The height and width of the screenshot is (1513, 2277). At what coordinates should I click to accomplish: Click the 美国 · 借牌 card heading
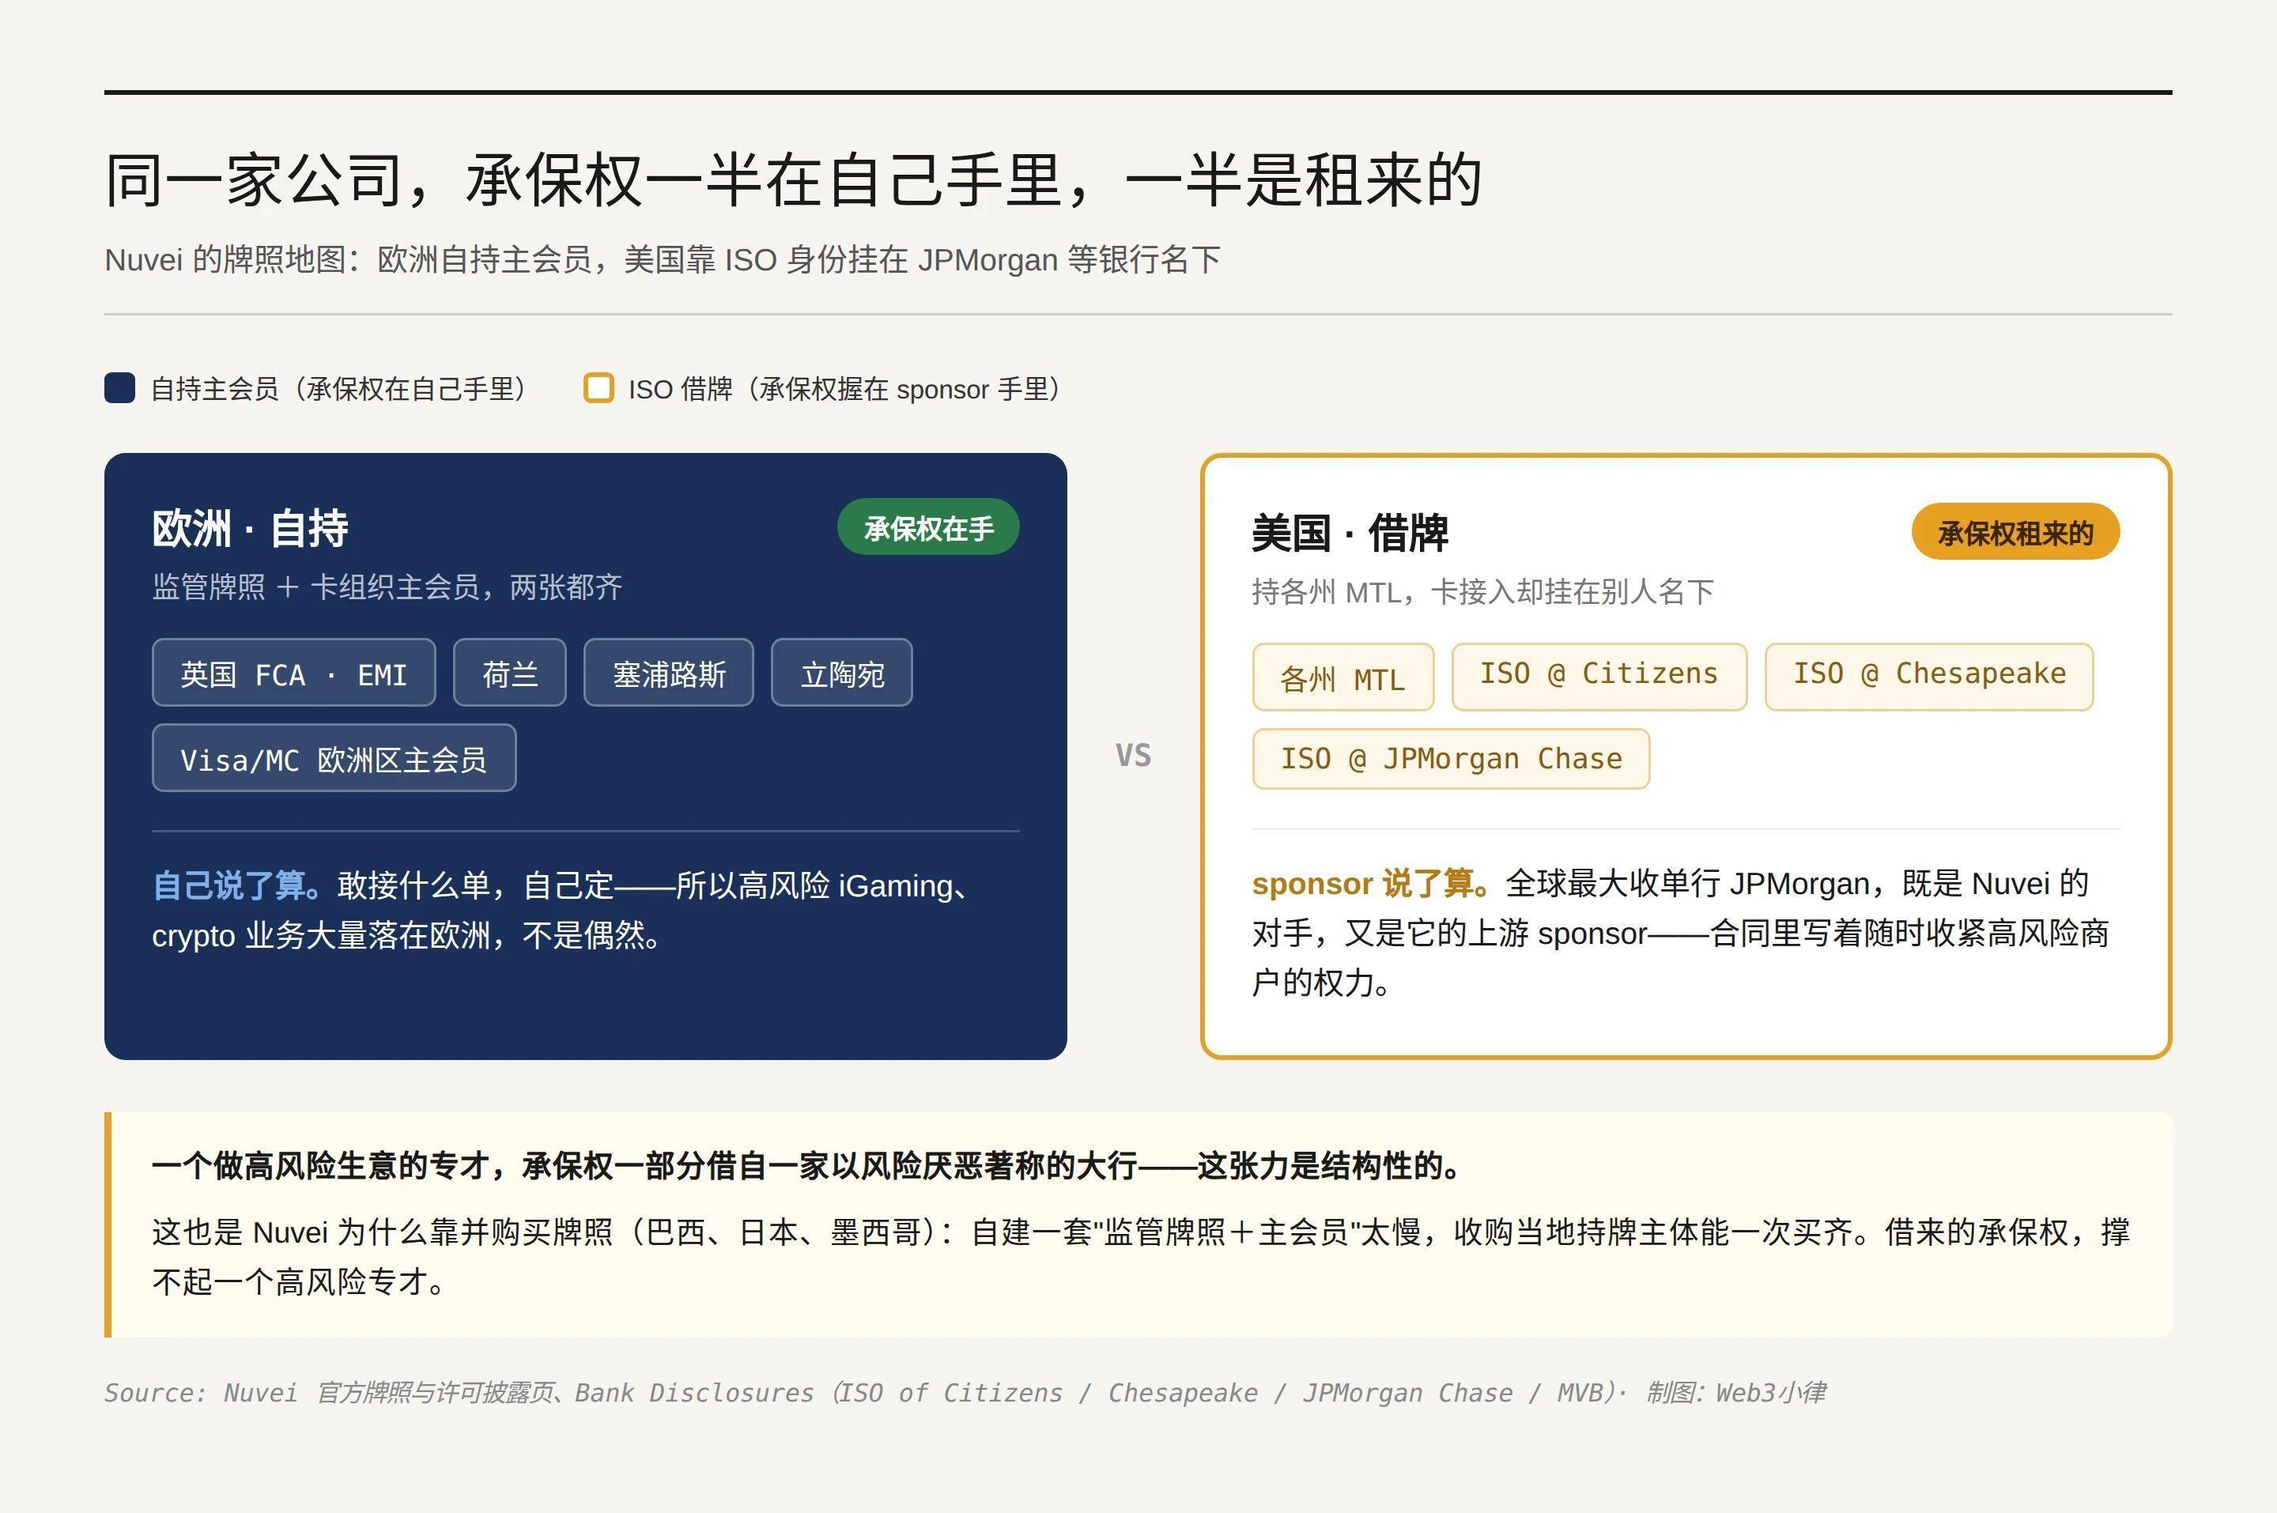(1350, 533)
